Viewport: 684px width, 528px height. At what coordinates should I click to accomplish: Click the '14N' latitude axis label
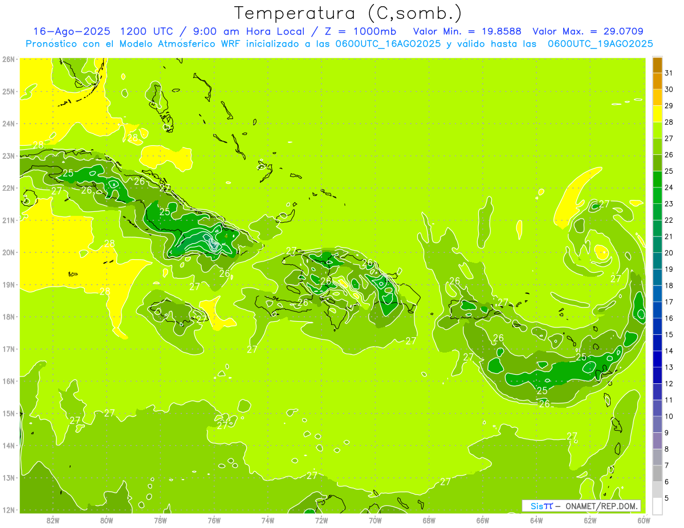(x=9, y=445)
